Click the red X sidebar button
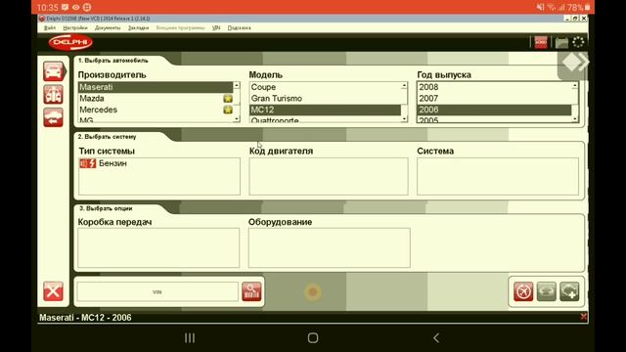 pyautogui.click(x=53, y=291)
